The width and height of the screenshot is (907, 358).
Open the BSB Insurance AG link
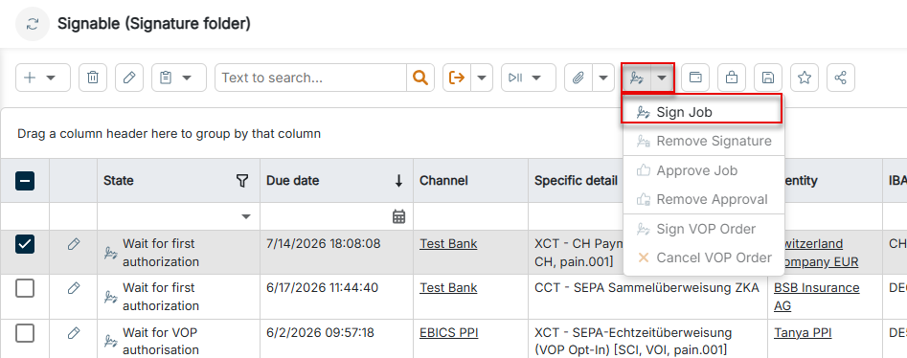[x=817, y=297]
